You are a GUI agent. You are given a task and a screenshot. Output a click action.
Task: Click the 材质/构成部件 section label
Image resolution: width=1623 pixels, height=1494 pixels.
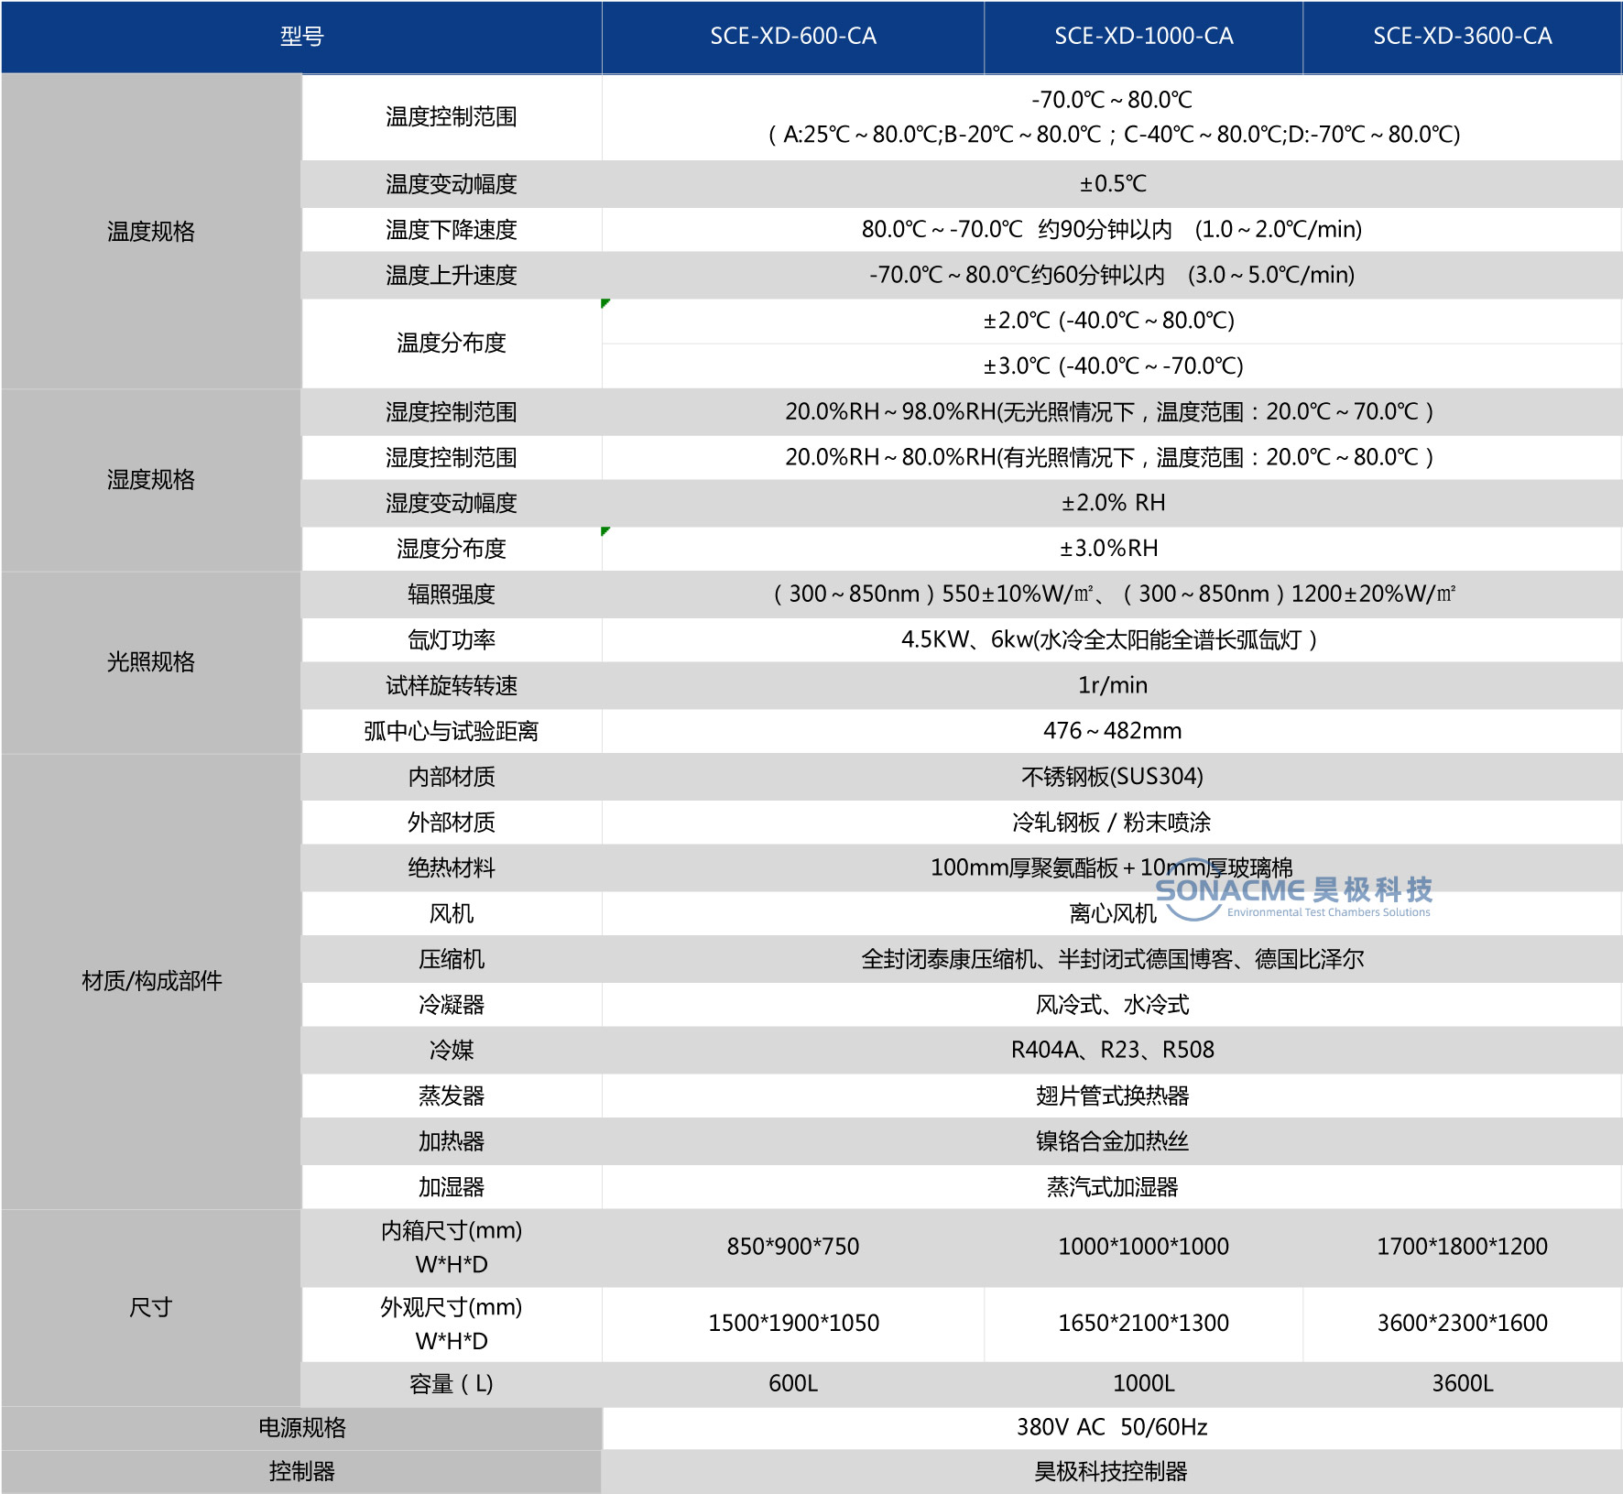(x=151, y=980)
